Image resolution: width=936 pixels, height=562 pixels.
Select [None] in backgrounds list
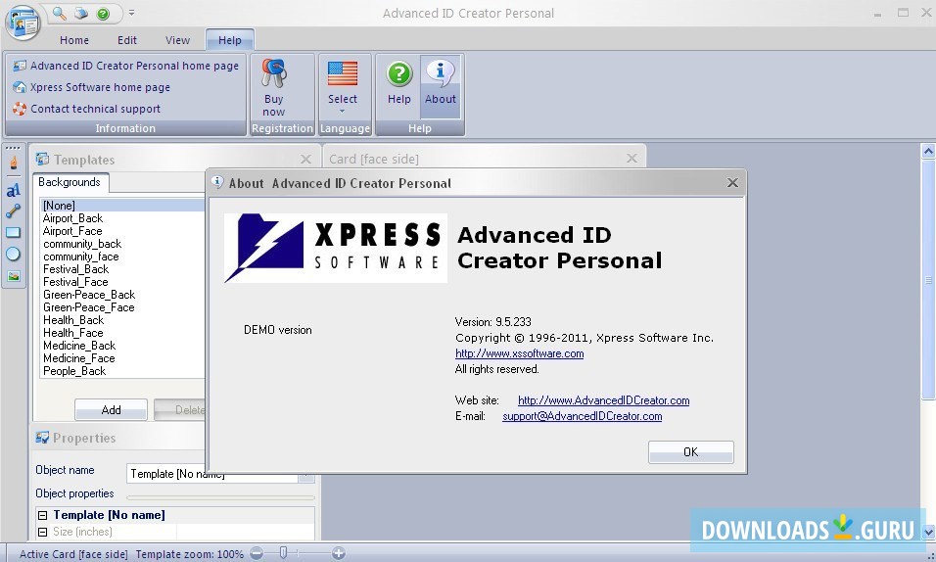tap(122, 206)
